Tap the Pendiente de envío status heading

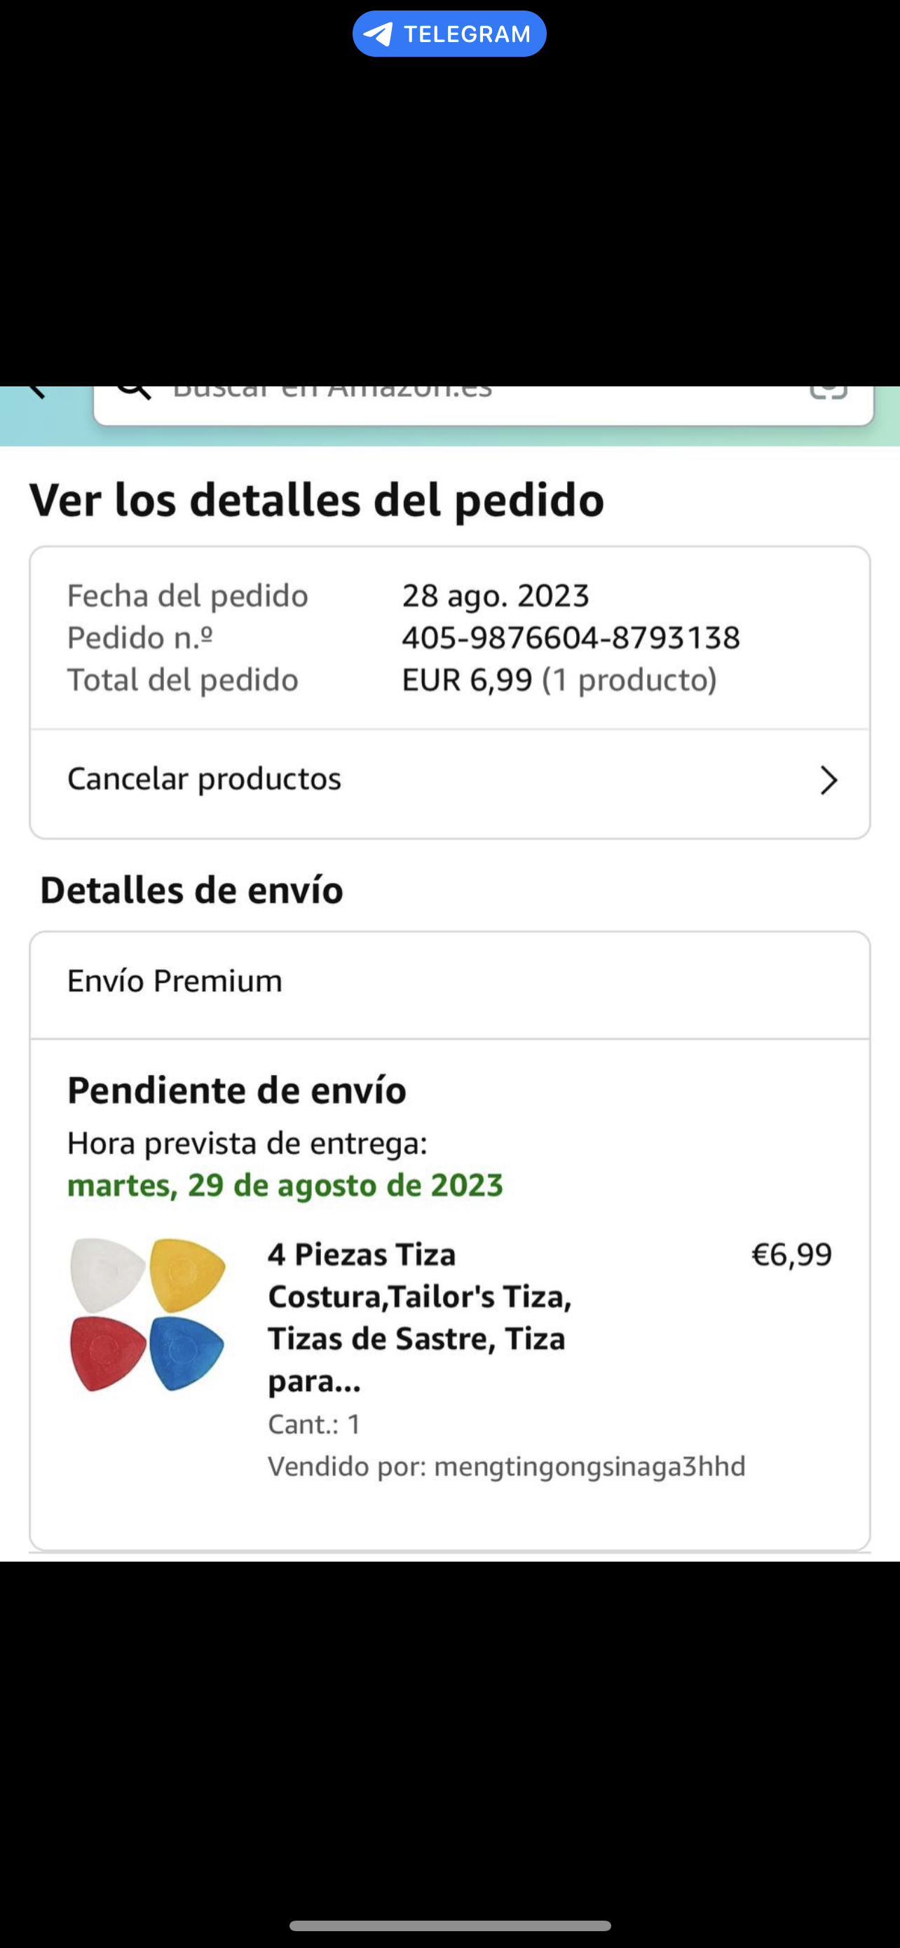pos(236,1090)
